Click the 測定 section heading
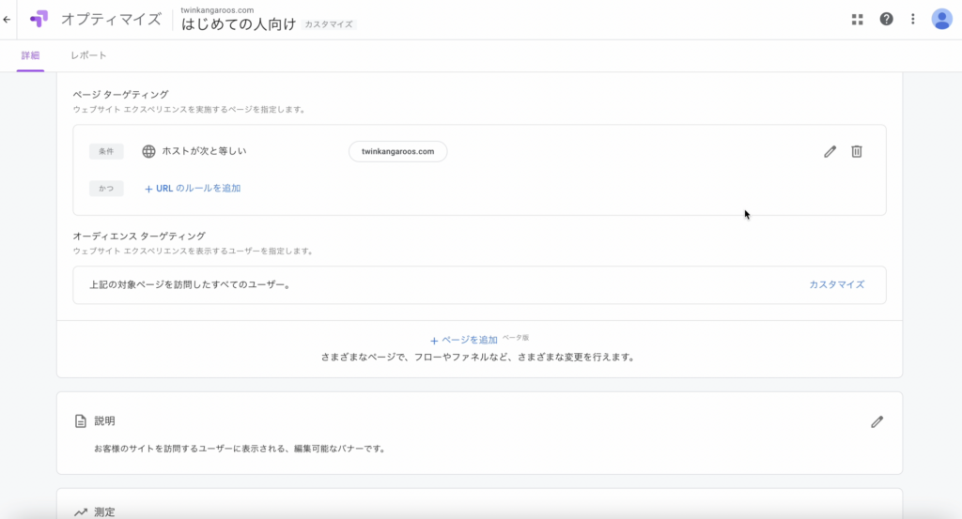The height and width of the screenshot is (519, 962). (x=104, y=511)
